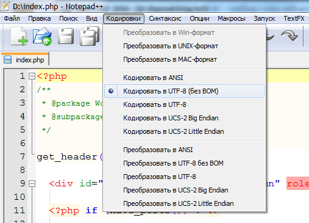Open the Макросы menu
309x223 pixels.
pos(232,18)
